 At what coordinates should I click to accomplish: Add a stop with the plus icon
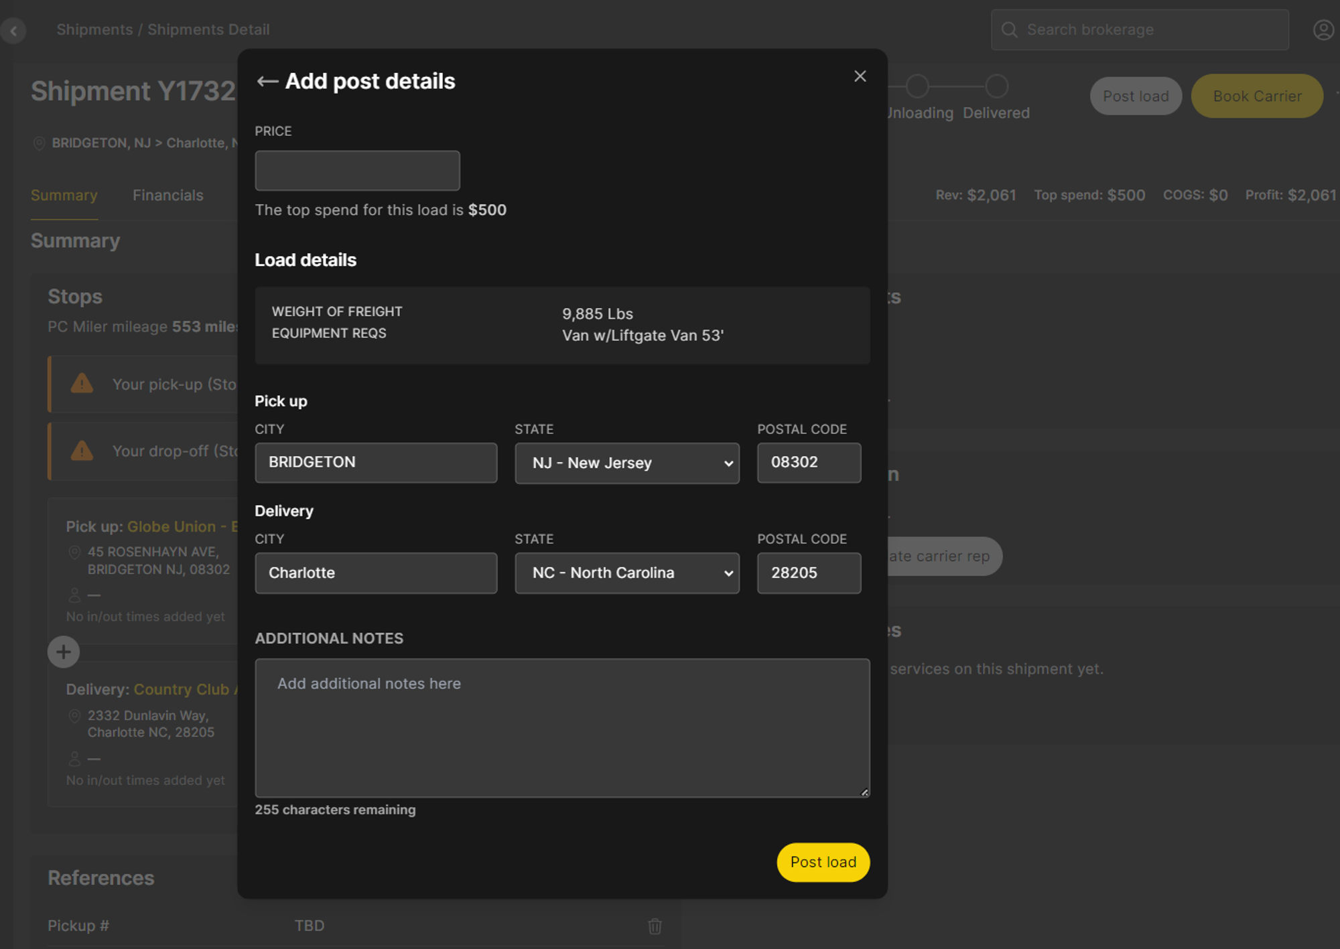[x=64, y=652]
